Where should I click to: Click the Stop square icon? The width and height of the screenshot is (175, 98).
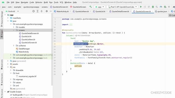[x=169, y=7]
